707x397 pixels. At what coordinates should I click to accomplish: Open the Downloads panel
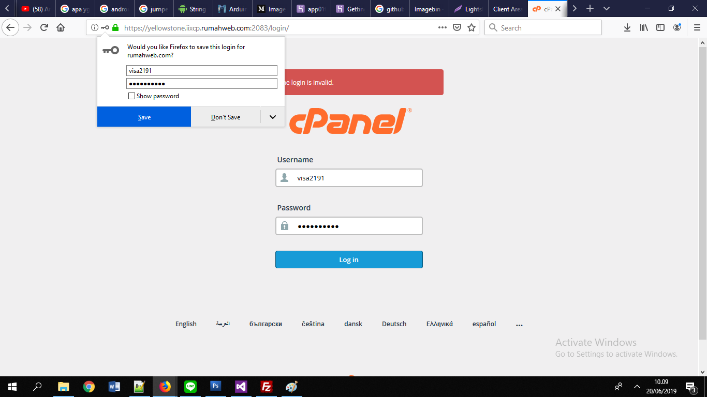click(x=627, y=28)
